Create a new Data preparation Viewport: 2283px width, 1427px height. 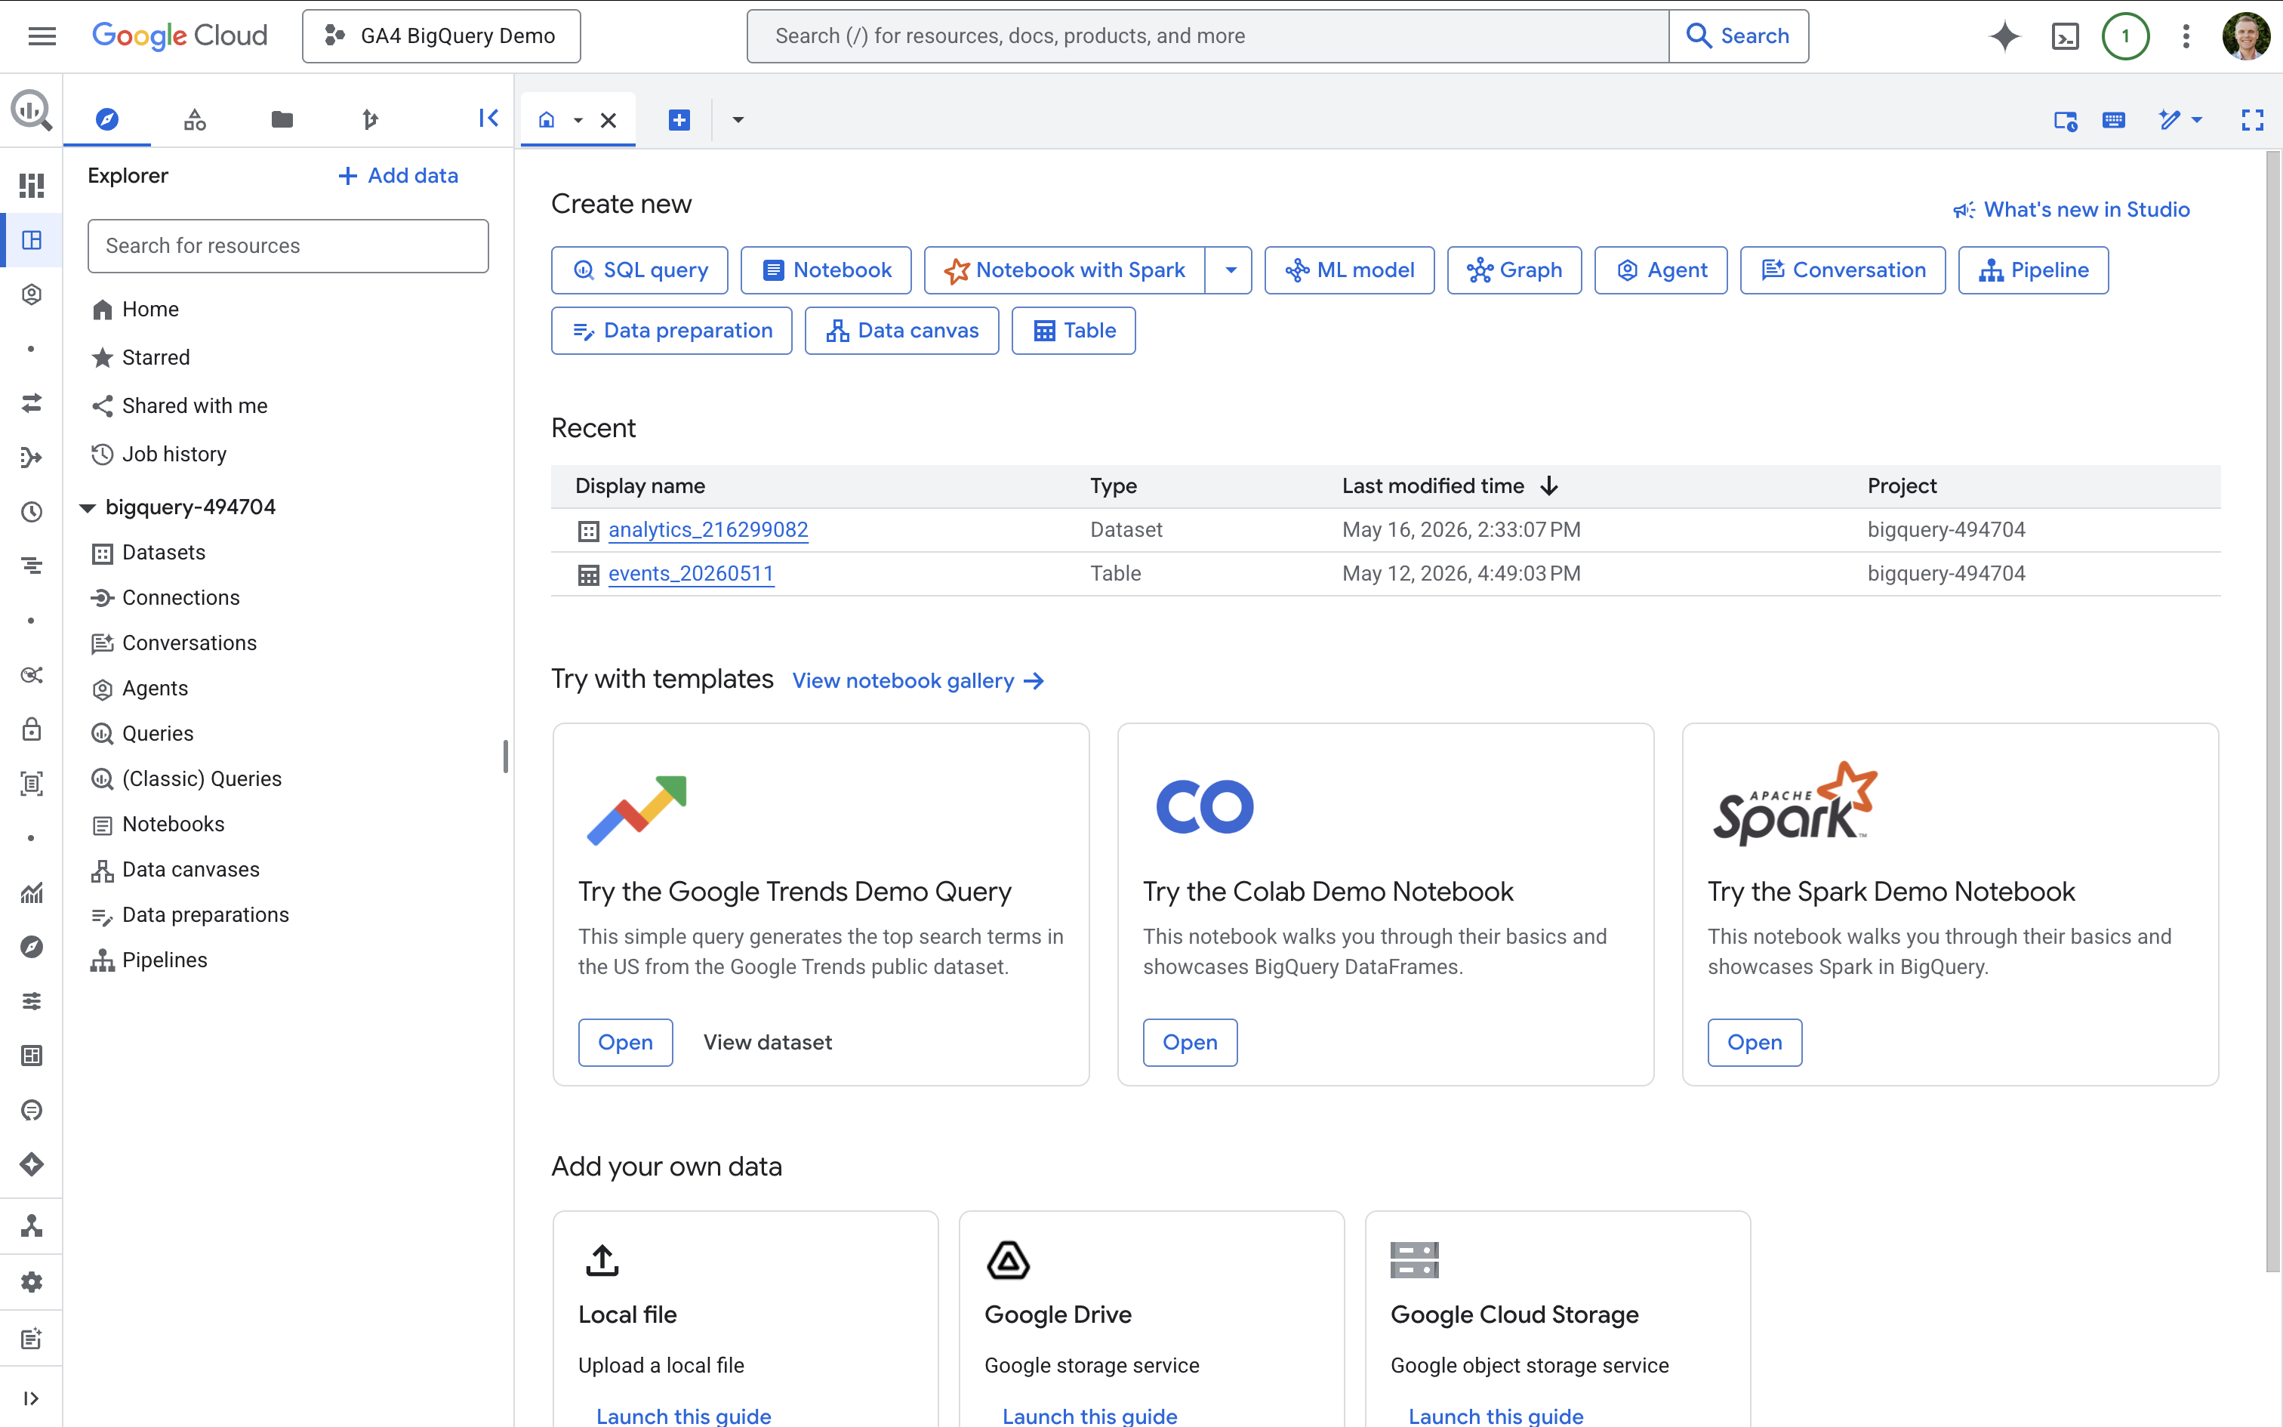tap(672, 331)
